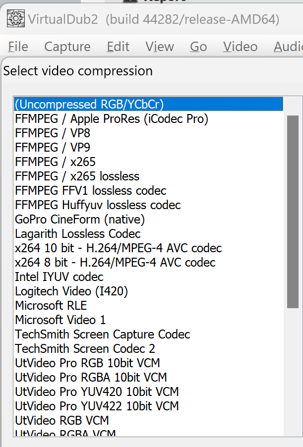This screenshot has width=303, height=447.
Task: Pick x264 10 bit H.264/MPEG-4 AVC codec
Action: pos(119,248)
